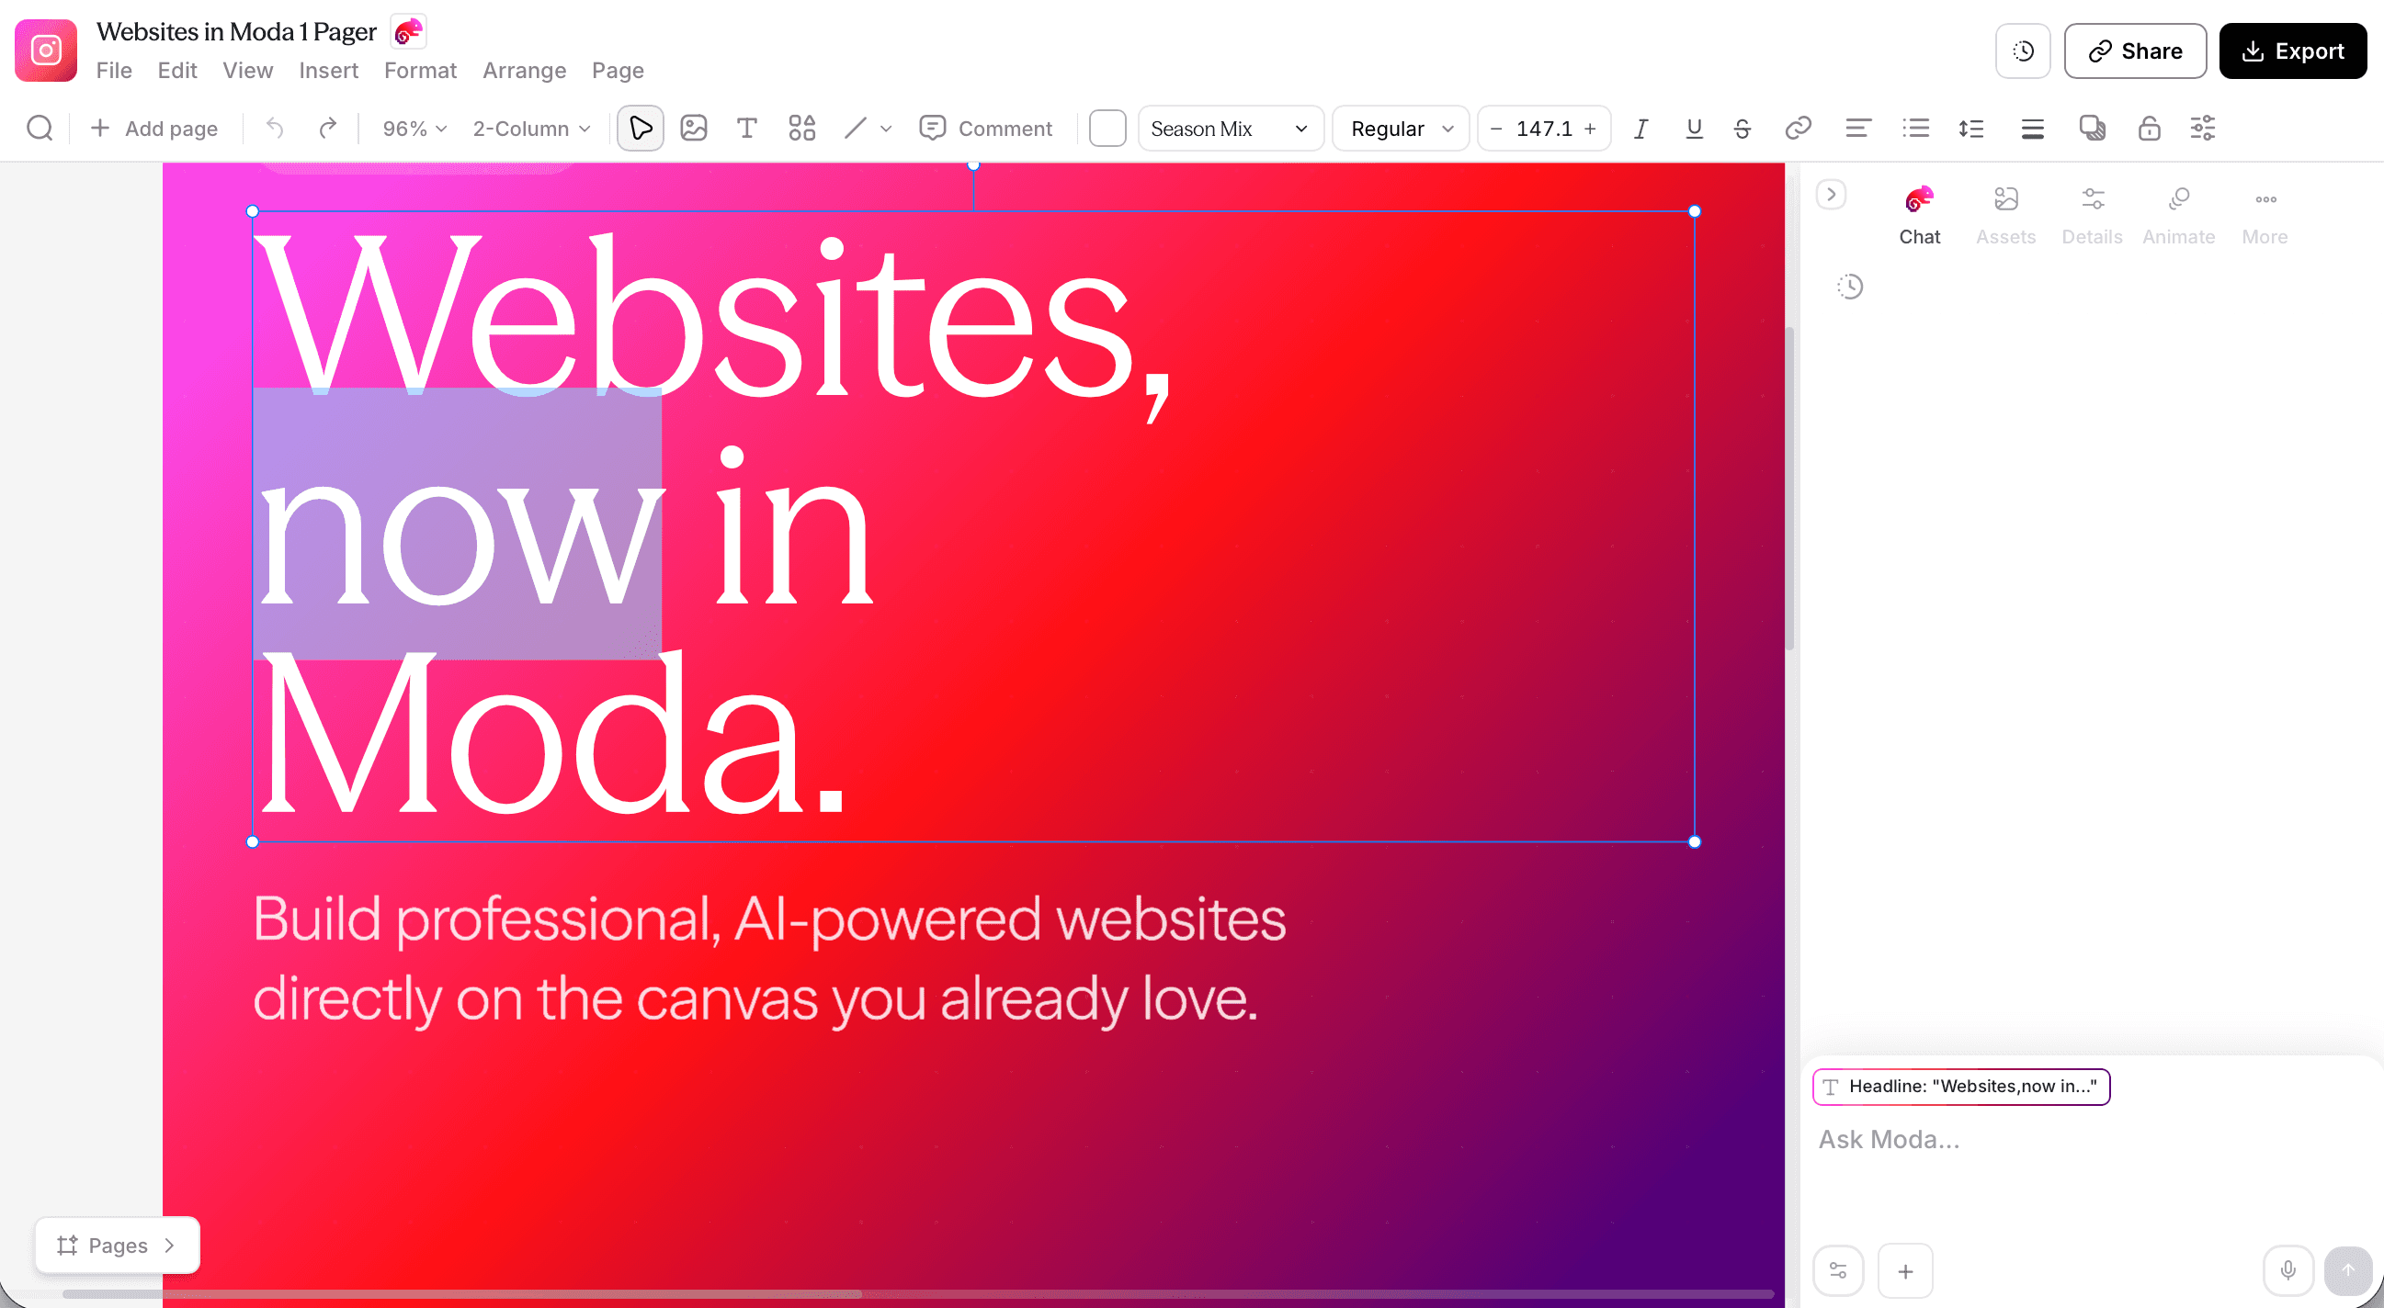This screenshot has height=1308, width=2384.
Task: Click the horizontal canvas scrollbar
Action: tap(460, 1294)
